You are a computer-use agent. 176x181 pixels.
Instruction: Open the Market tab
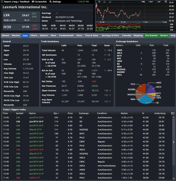pos(5,36)
